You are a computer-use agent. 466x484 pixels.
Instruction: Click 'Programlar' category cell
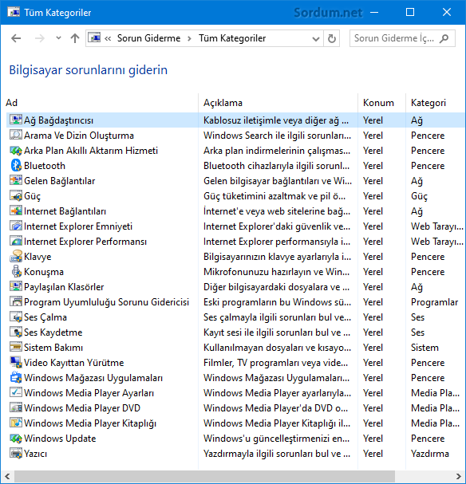(x=435, y=302)
